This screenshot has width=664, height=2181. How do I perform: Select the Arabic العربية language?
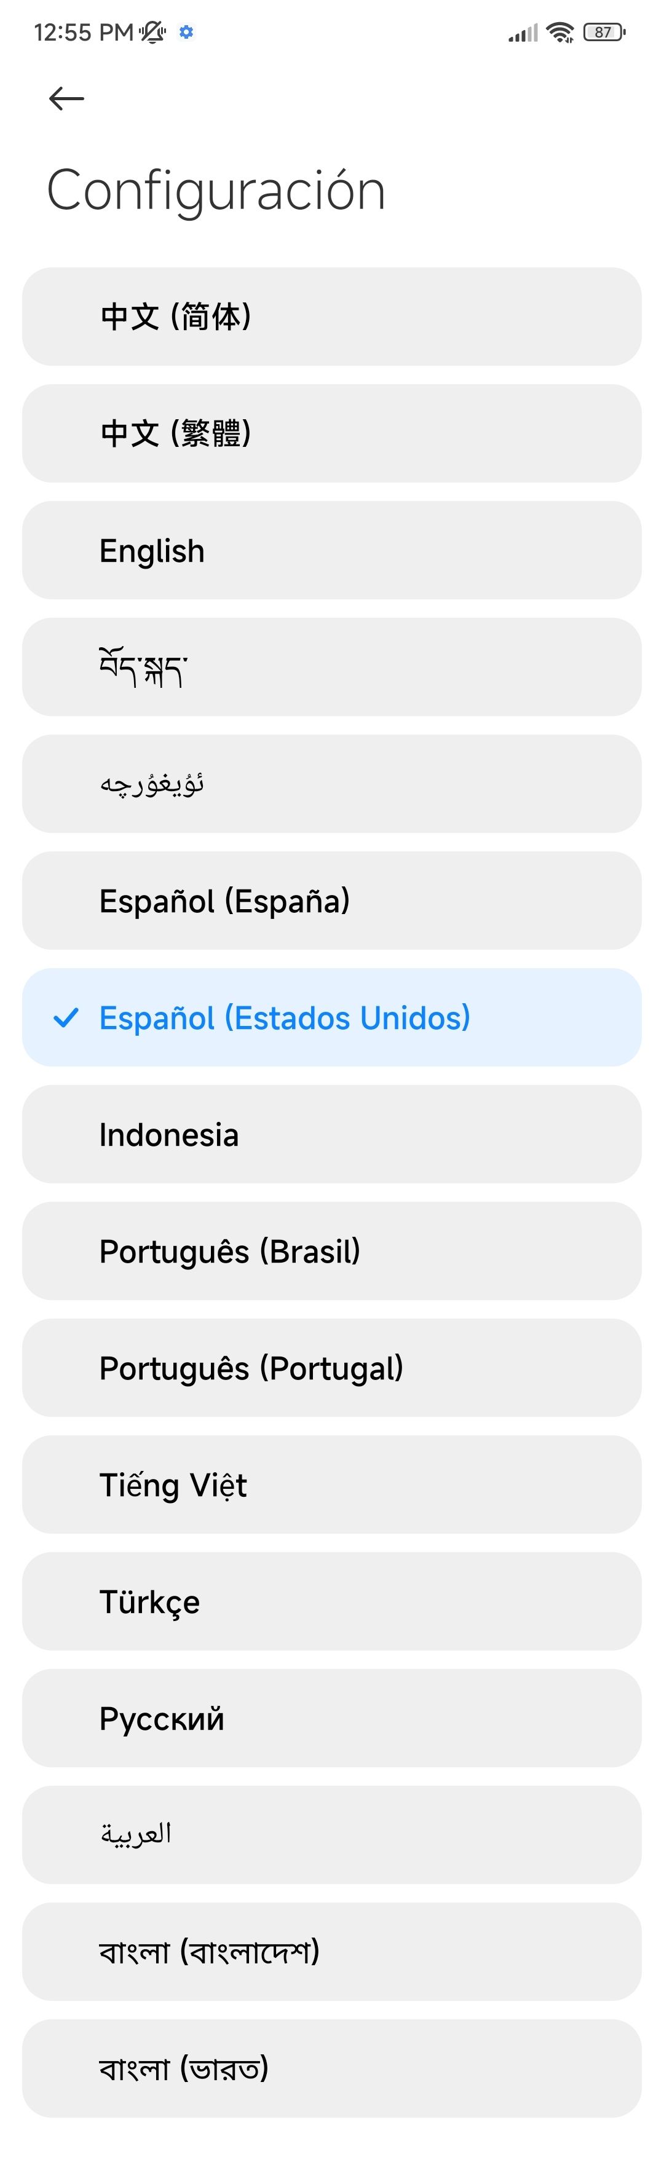click(x=331, y=1836)
